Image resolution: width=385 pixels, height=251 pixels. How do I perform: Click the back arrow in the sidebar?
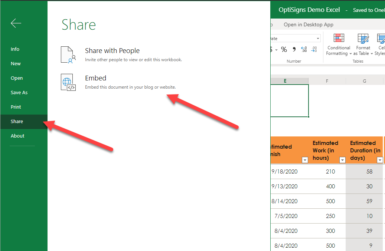click(x=16, y=23)
